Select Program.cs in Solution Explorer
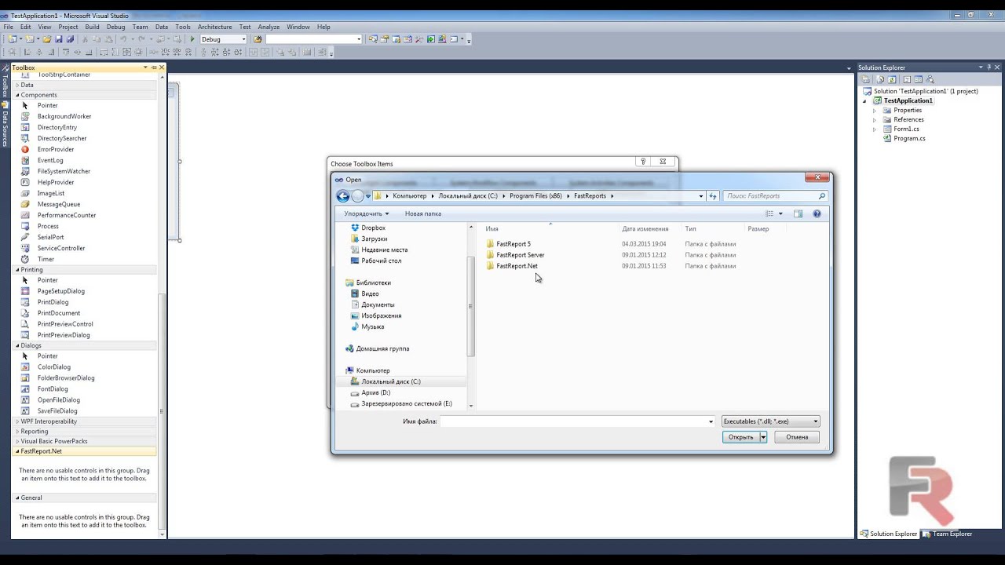The image size is (1005, 565). tap(909, 139)
